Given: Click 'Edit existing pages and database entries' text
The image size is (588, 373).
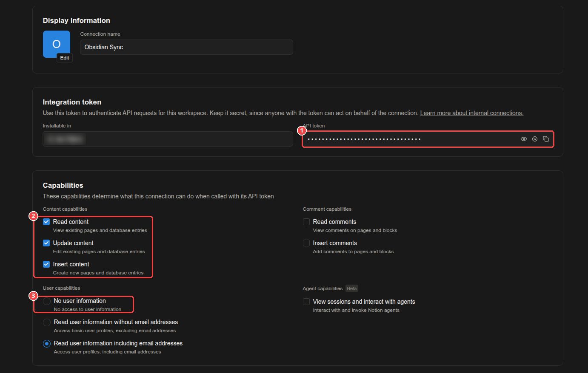Looking at the screenshot, I should point(99,251).
